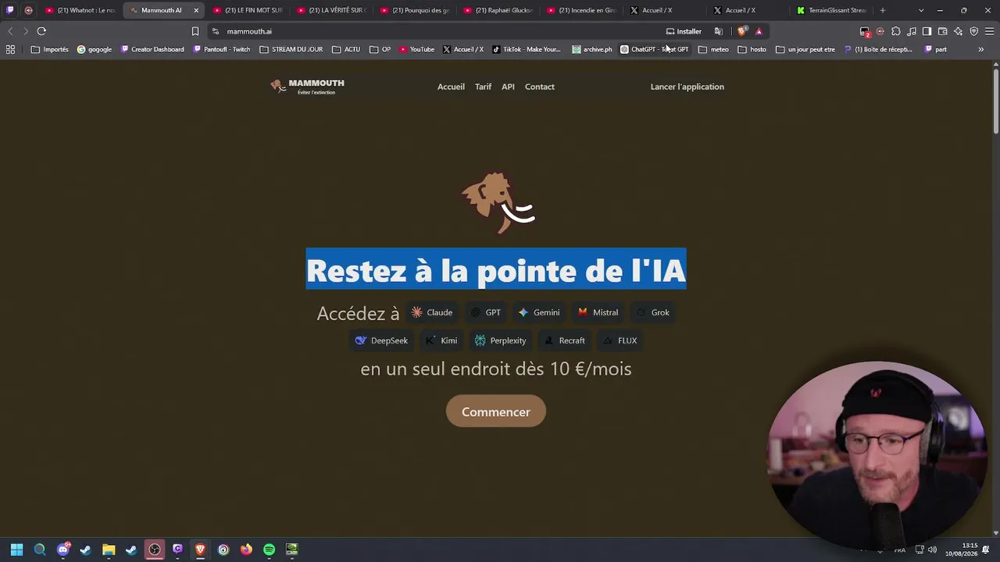Click the extension icon with red 2 badge
Screen dimensions: 1000x562
click(x=865, y=31)
